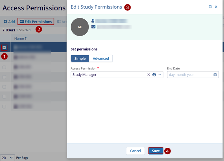Click the info icon in Access Permission field

pyautogui.click(x=154, y=75)
